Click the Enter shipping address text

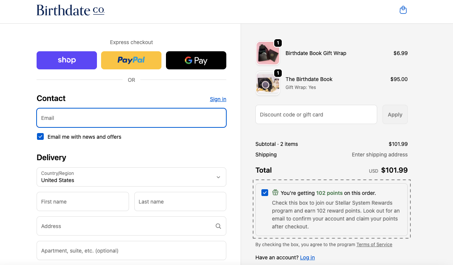tap(380, 155)
